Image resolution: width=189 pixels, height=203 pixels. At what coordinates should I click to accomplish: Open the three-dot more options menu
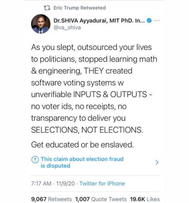click(x=157, y=21)
